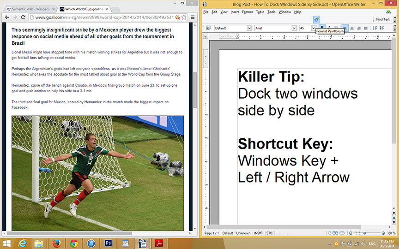Open a new Chrome tab
399x249 pixels.
(x=116, y=9)
